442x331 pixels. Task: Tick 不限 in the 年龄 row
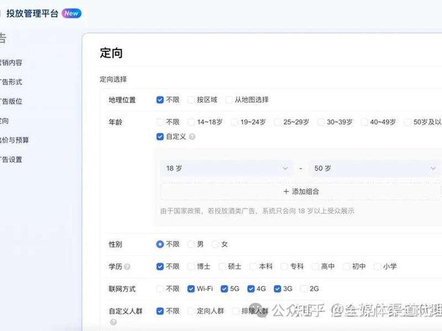click(x=160, y=122)
